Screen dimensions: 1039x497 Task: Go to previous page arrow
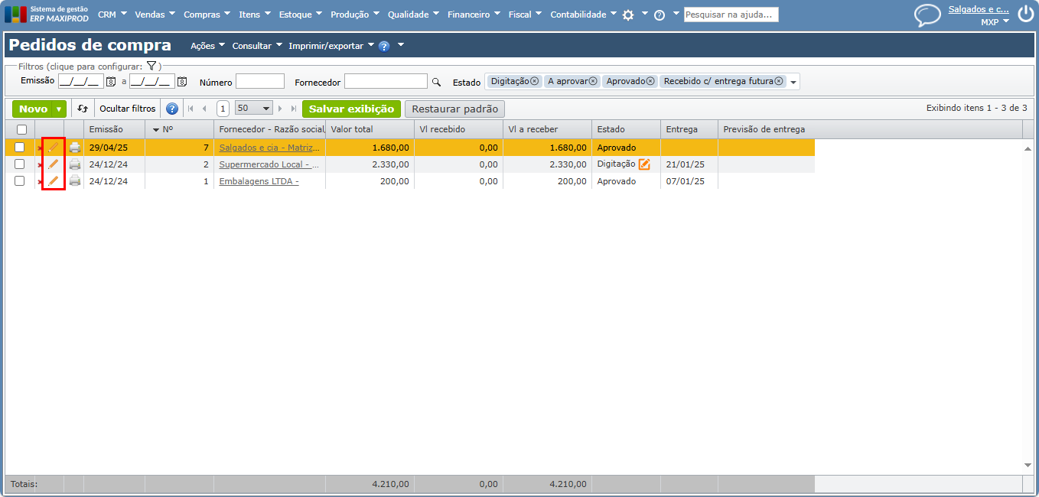point(204,109)
